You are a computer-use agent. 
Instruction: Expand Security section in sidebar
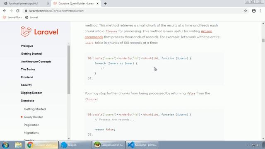(x=26, y=85)
